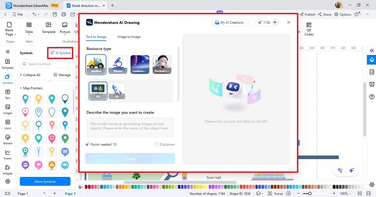Open the Undo history dropdown arrow
Image resolution: width=376 pixels, height=197 pixels.
point(39,14)
